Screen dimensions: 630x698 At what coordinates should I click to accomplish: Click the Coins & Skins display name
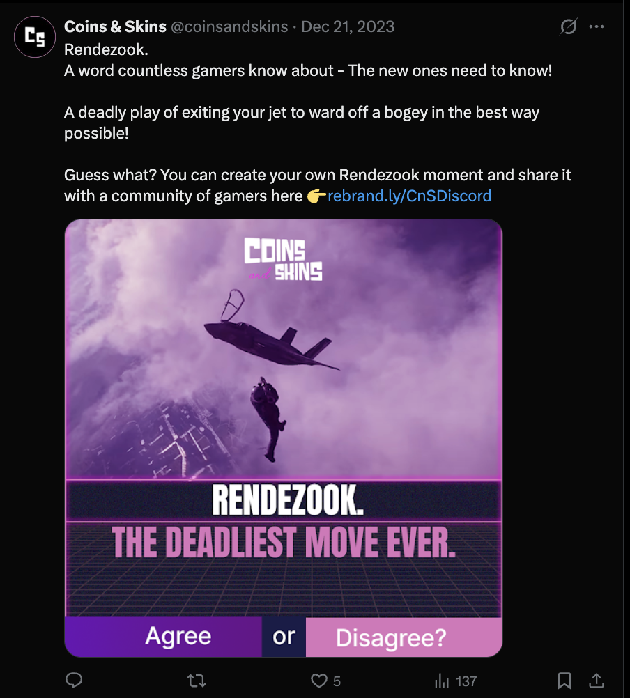coord(115,26)
